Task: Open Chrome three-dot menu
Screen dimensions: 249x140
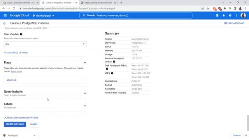Action: (245, 9)
